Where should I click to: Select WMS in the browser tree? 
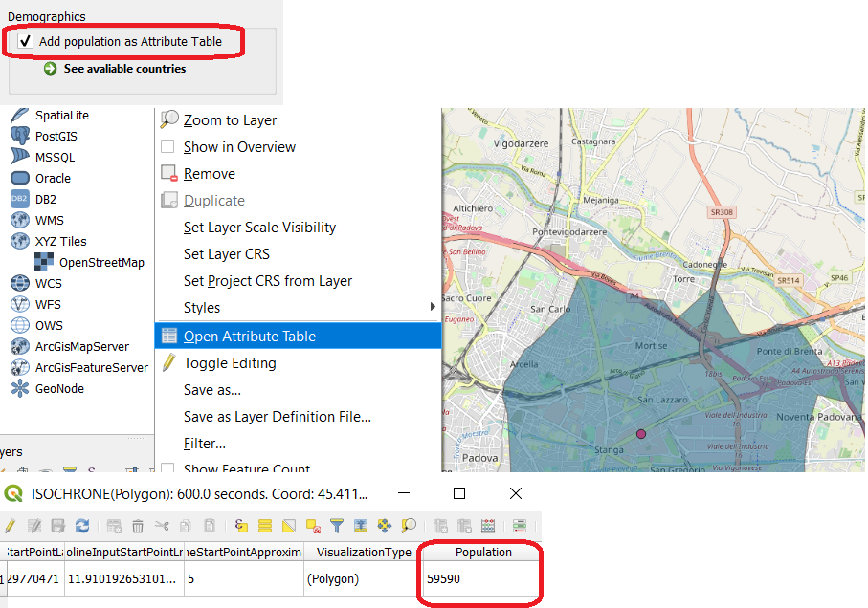tap(50, 220)
